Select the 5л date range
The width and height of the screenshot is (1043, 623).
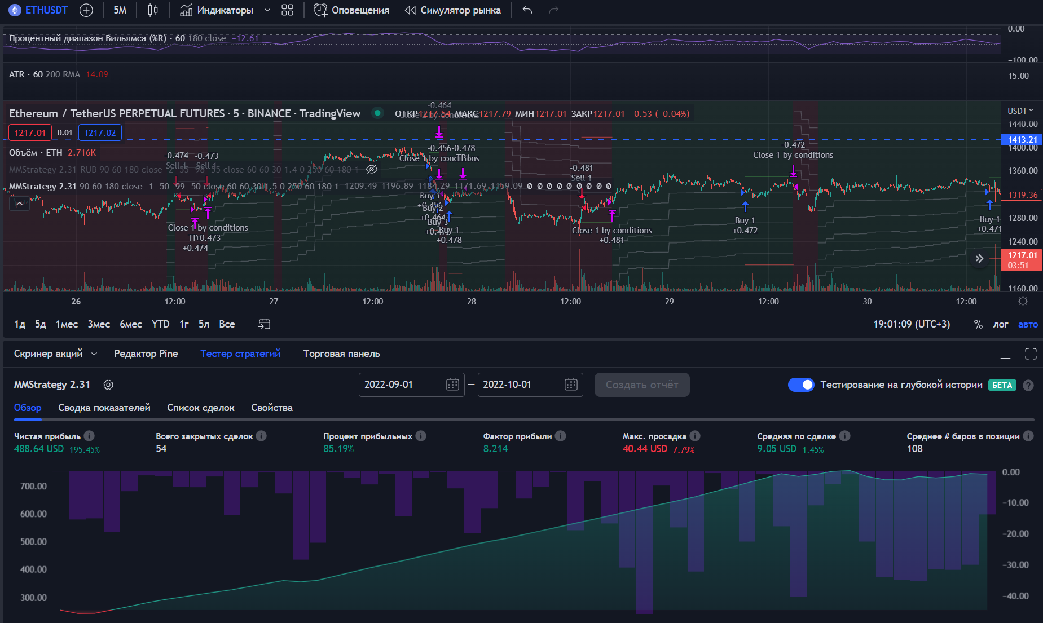coord(204,324)
